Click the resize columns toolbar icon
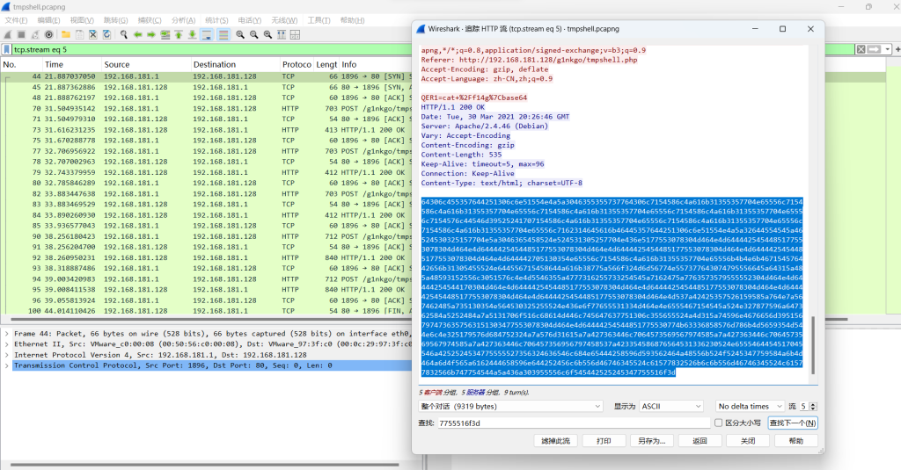 [x=282, y=34]
